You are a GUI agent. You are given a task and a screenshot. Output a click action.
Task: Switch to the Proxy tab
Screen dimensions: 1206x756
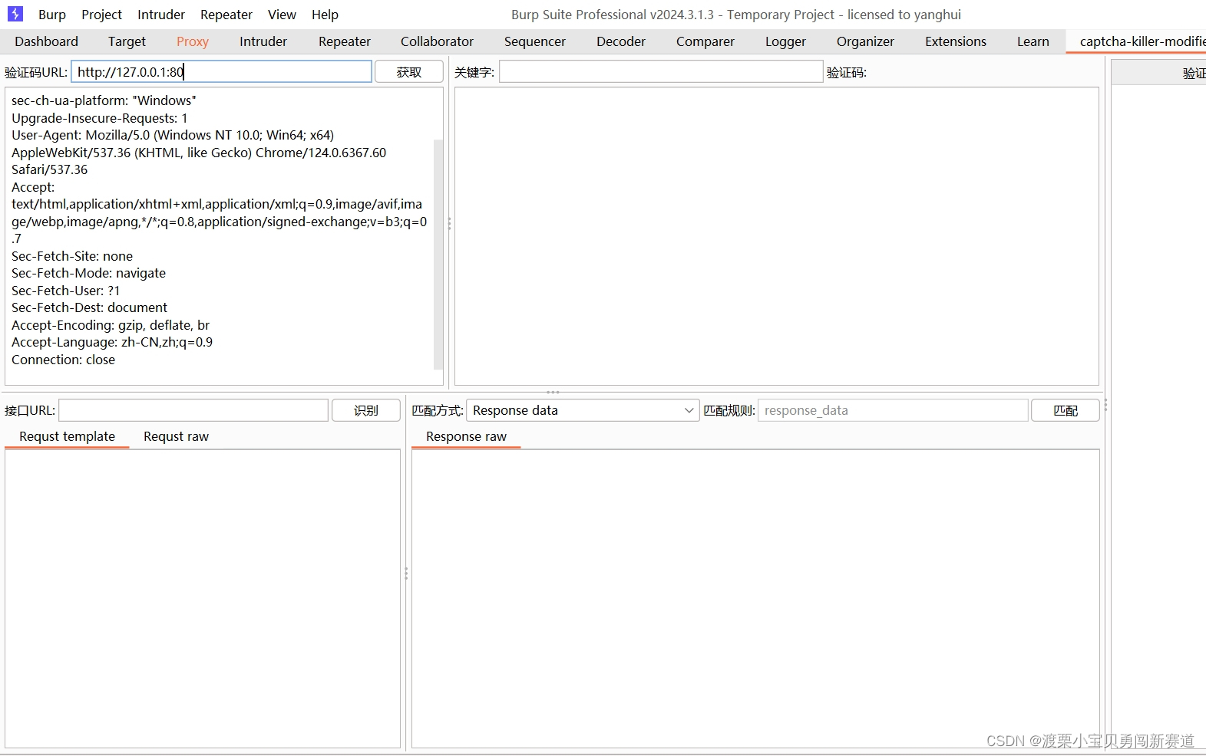(x=193, y=41)
